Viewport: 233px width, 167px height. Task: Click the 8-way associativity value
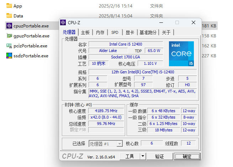click(x=189, y=117)
